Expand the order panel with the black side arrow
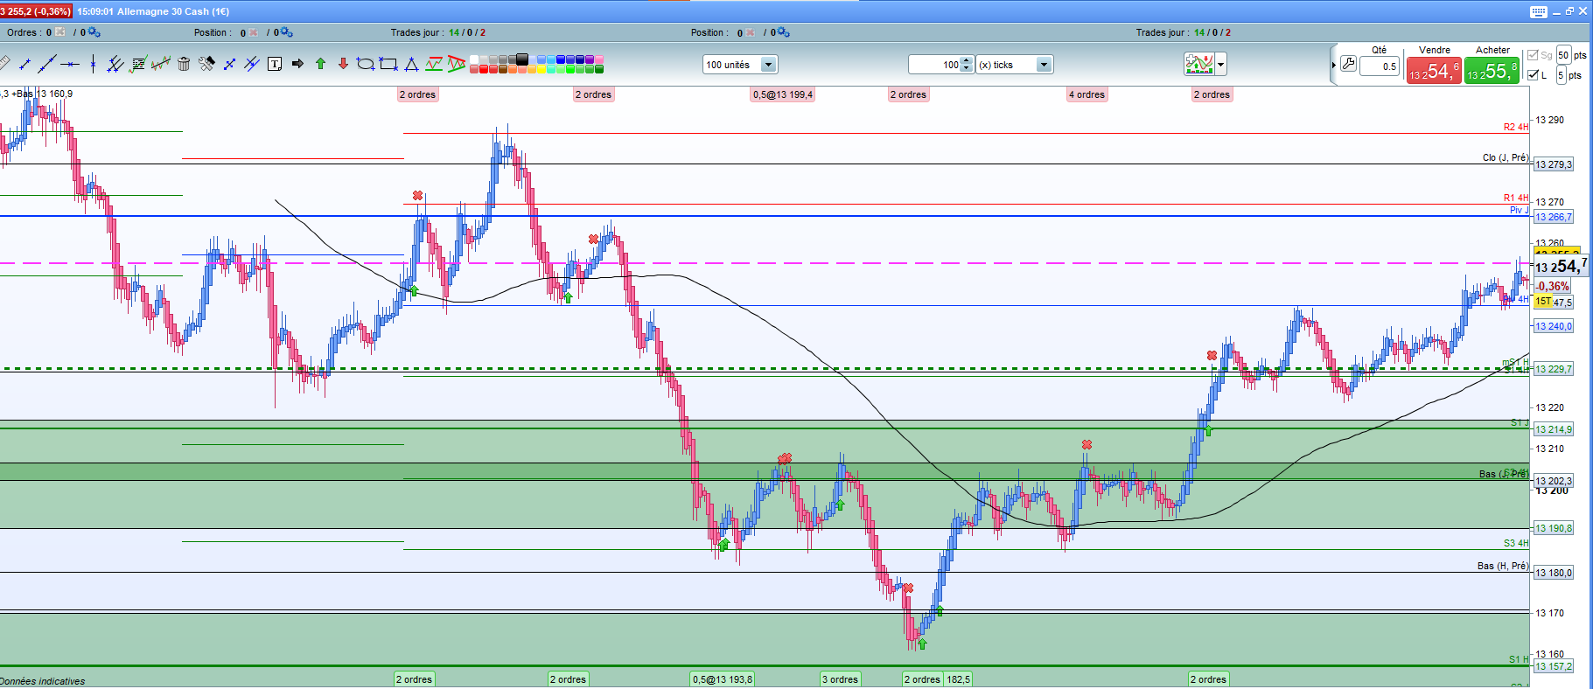Viewport: 1593px width, 689px height. [x=1333, y=66]
